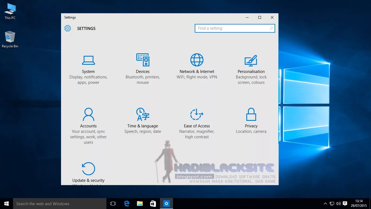The image size is (371, 209).
Task: Click the Time & language label
Action: [143, 126]
